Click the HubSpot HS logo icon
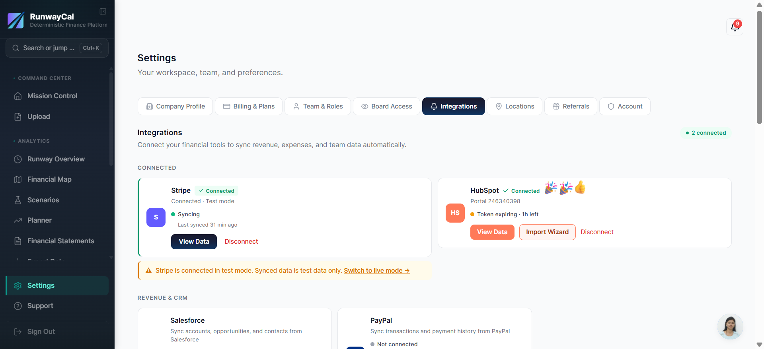 (x=455, y=213)
